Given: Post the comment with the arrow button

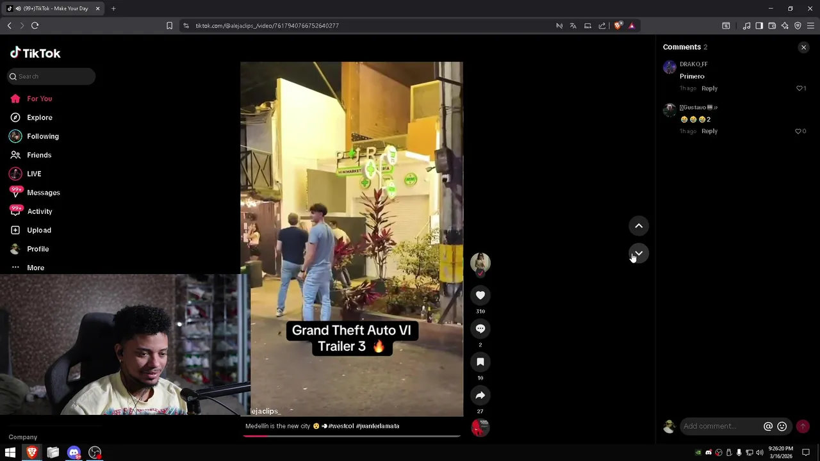Looking at the screenshot, I should [803, 426].
